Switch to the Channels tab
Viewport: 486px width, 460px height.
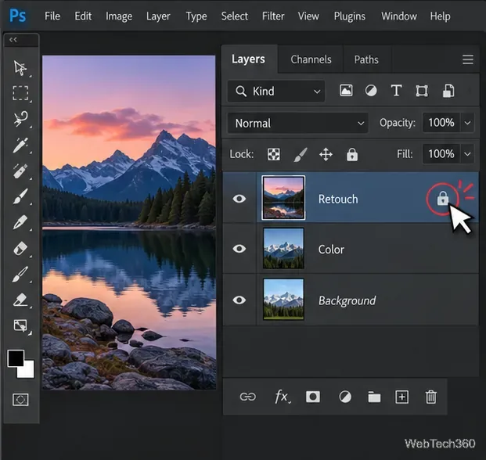tap(311, 59)
